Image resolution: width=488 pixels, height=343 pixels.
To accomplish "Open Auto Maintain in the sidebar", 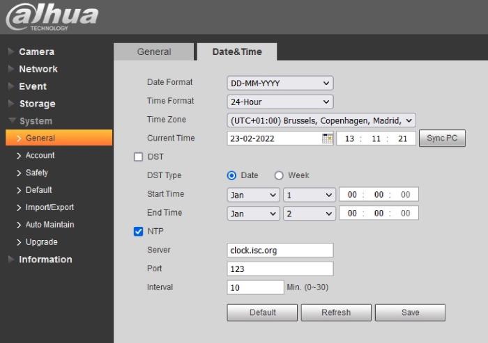I will (x=49, y=225).
